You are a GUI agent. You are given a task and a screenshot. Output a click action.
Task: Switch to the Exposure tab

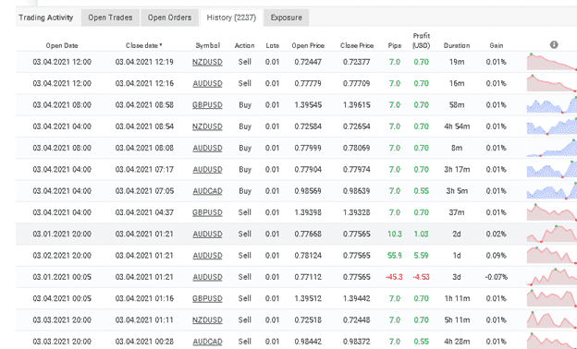coord(287,18)
